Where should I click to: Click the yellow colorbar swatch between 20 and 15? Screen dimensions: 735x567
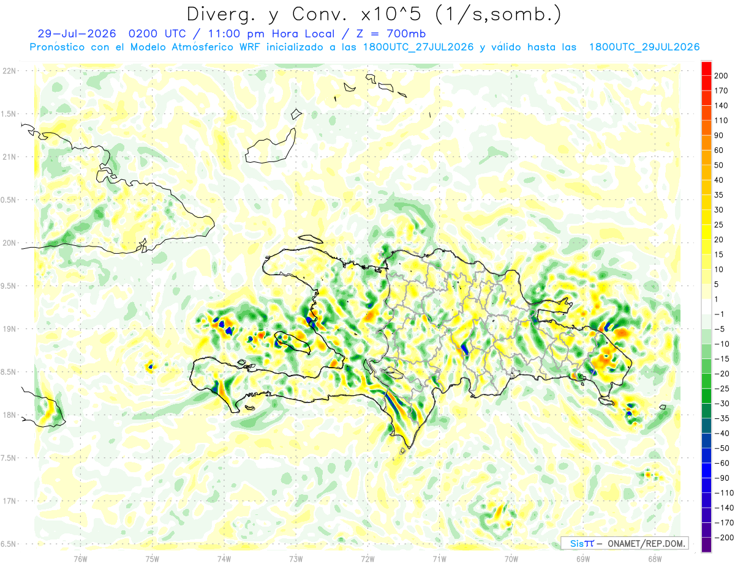tap(706, 247)
